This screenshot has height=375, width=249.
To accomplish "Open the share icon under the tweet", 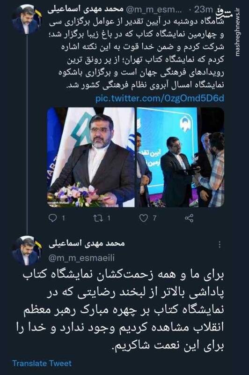I will [189, 218].
